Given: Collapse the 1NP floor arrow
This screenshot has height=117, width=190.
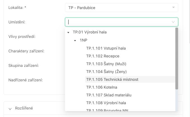Looking at the screenshot, I should pos(75,40).
